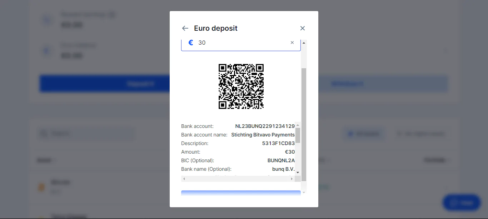The height and width of the screenshot is (219, 488).
Task: Open the Help chat button behind the dialog
Action: coord(462,203)
